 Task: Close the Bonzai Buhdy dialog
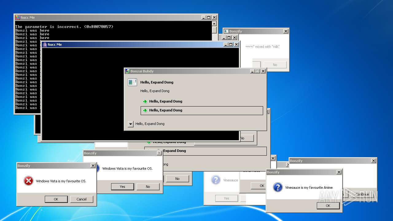pyautogui.click(x=263, y=71)
